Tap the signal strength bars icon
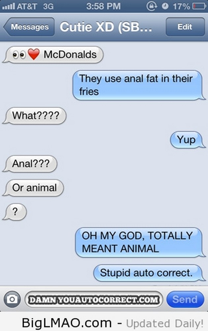The width and height of the screenshot is (208, 331). coord(9,6)
